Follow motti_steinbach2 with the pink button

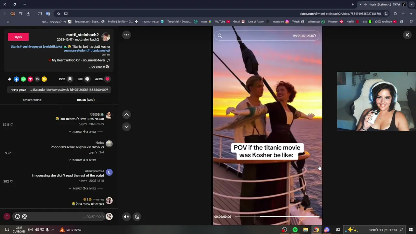pos(18,37)
